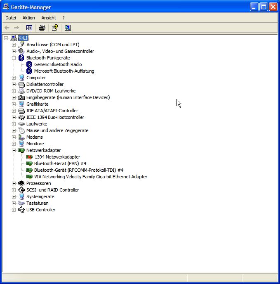Collapse the K4LI root node
Screen dimensions: 280x284
tap(6, 38)
